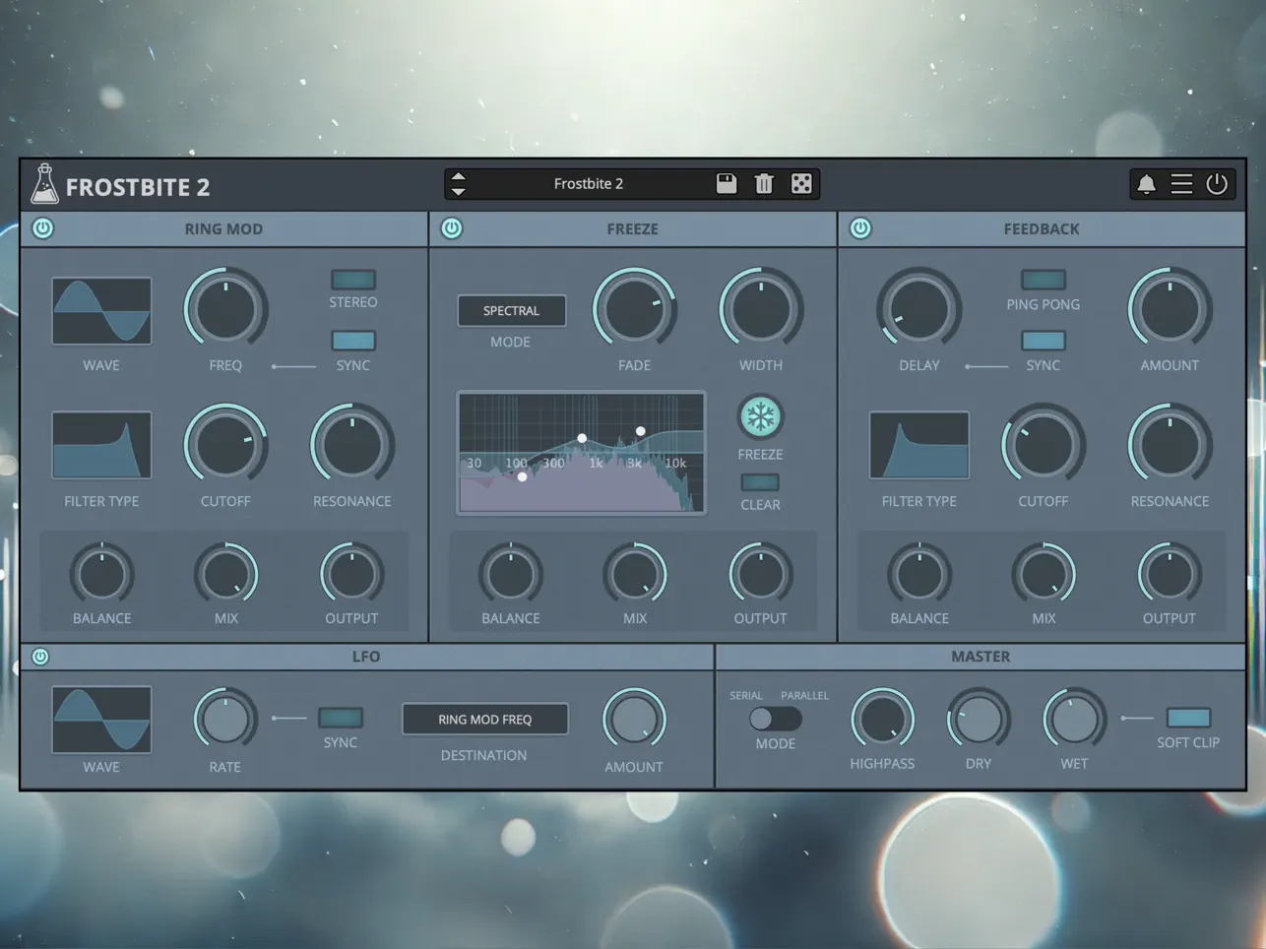Open the Ring Mod Filter Type selector
This screenshot has width=1266, height=949.
101,445
